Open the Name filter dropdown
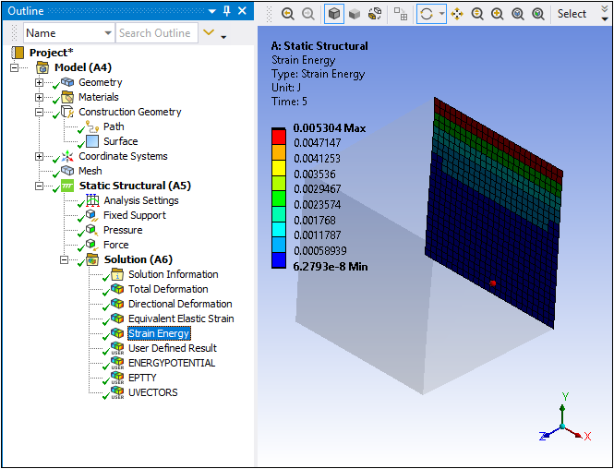The image size is (614, 469). pyautogui.click(x=106, y=33)
